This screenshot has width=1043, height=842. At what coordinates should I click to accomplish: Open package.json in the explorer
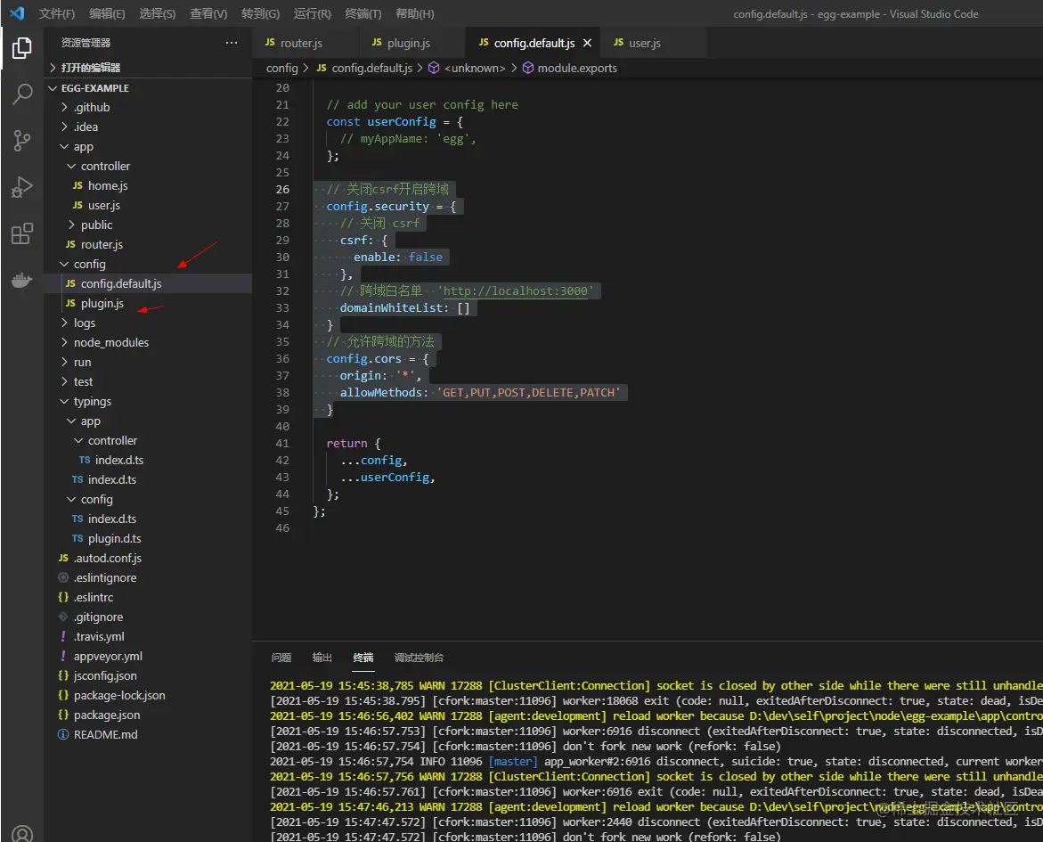coord(107,715)
